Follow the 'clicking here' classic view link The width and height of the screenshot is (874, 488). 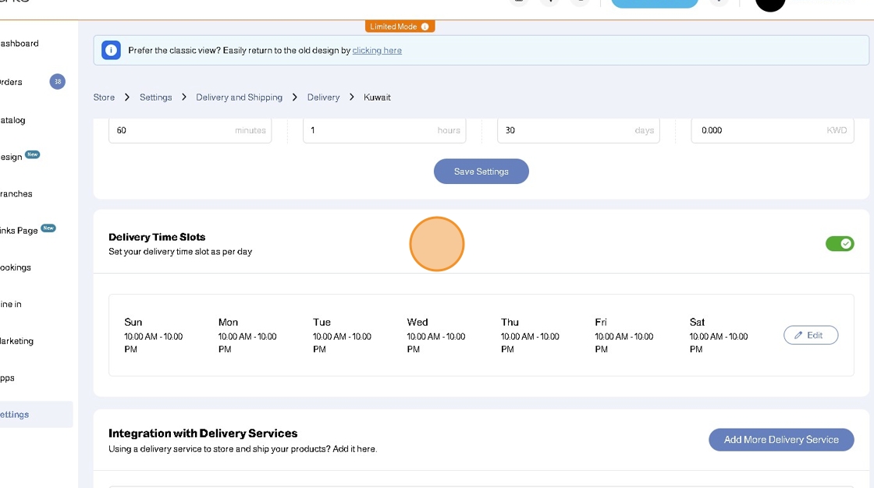(377, 51)
